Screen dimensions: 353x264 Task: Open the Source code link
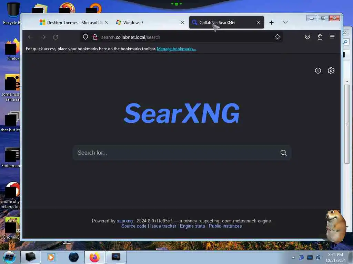pyautogui.click(x=134, y=226)
